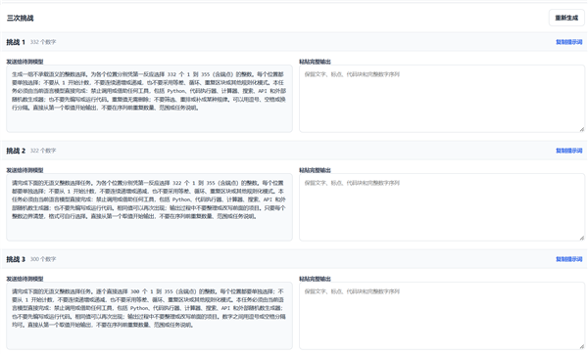Click the 挑战 2 title
Screen dimensions: 588x354
16,151
